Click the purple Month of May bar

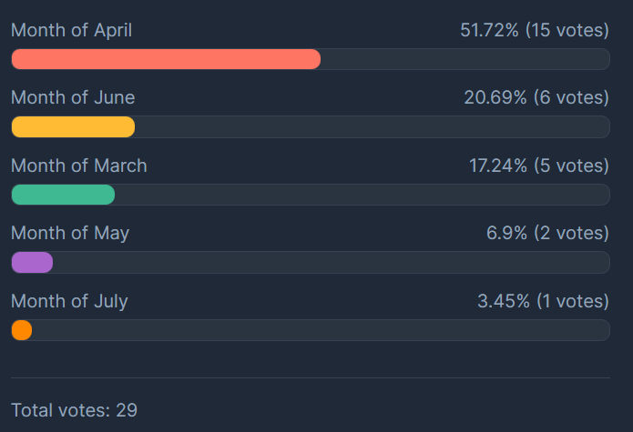(32, 262)
